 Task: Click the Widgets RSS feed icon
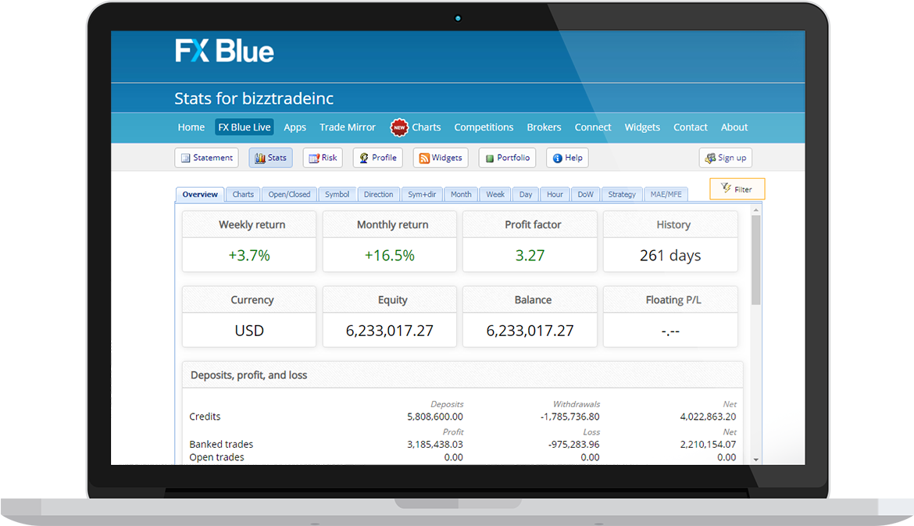click(424, 158)
